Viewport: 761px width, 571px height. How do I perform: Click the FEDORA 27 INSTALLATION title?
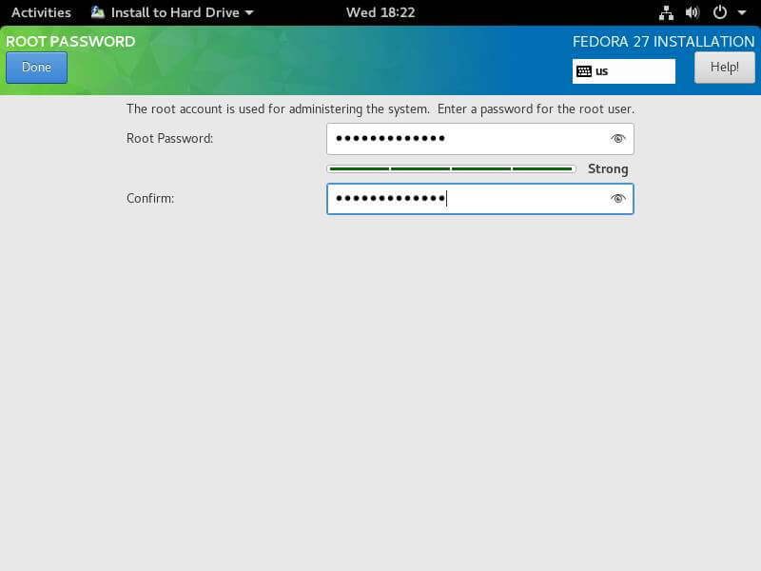[x=663, y=42]
